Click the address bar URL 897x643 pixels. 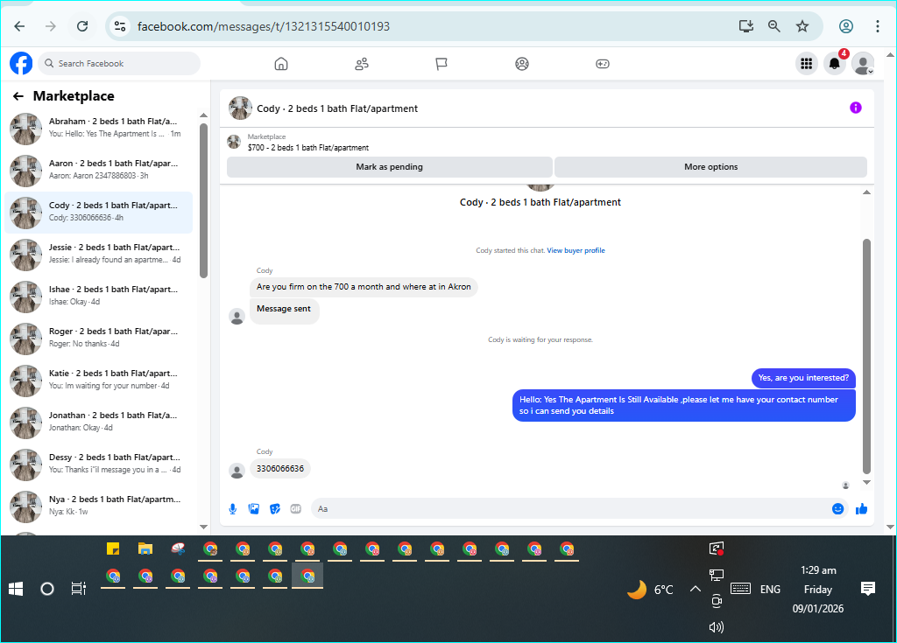[x=264, y=26]
